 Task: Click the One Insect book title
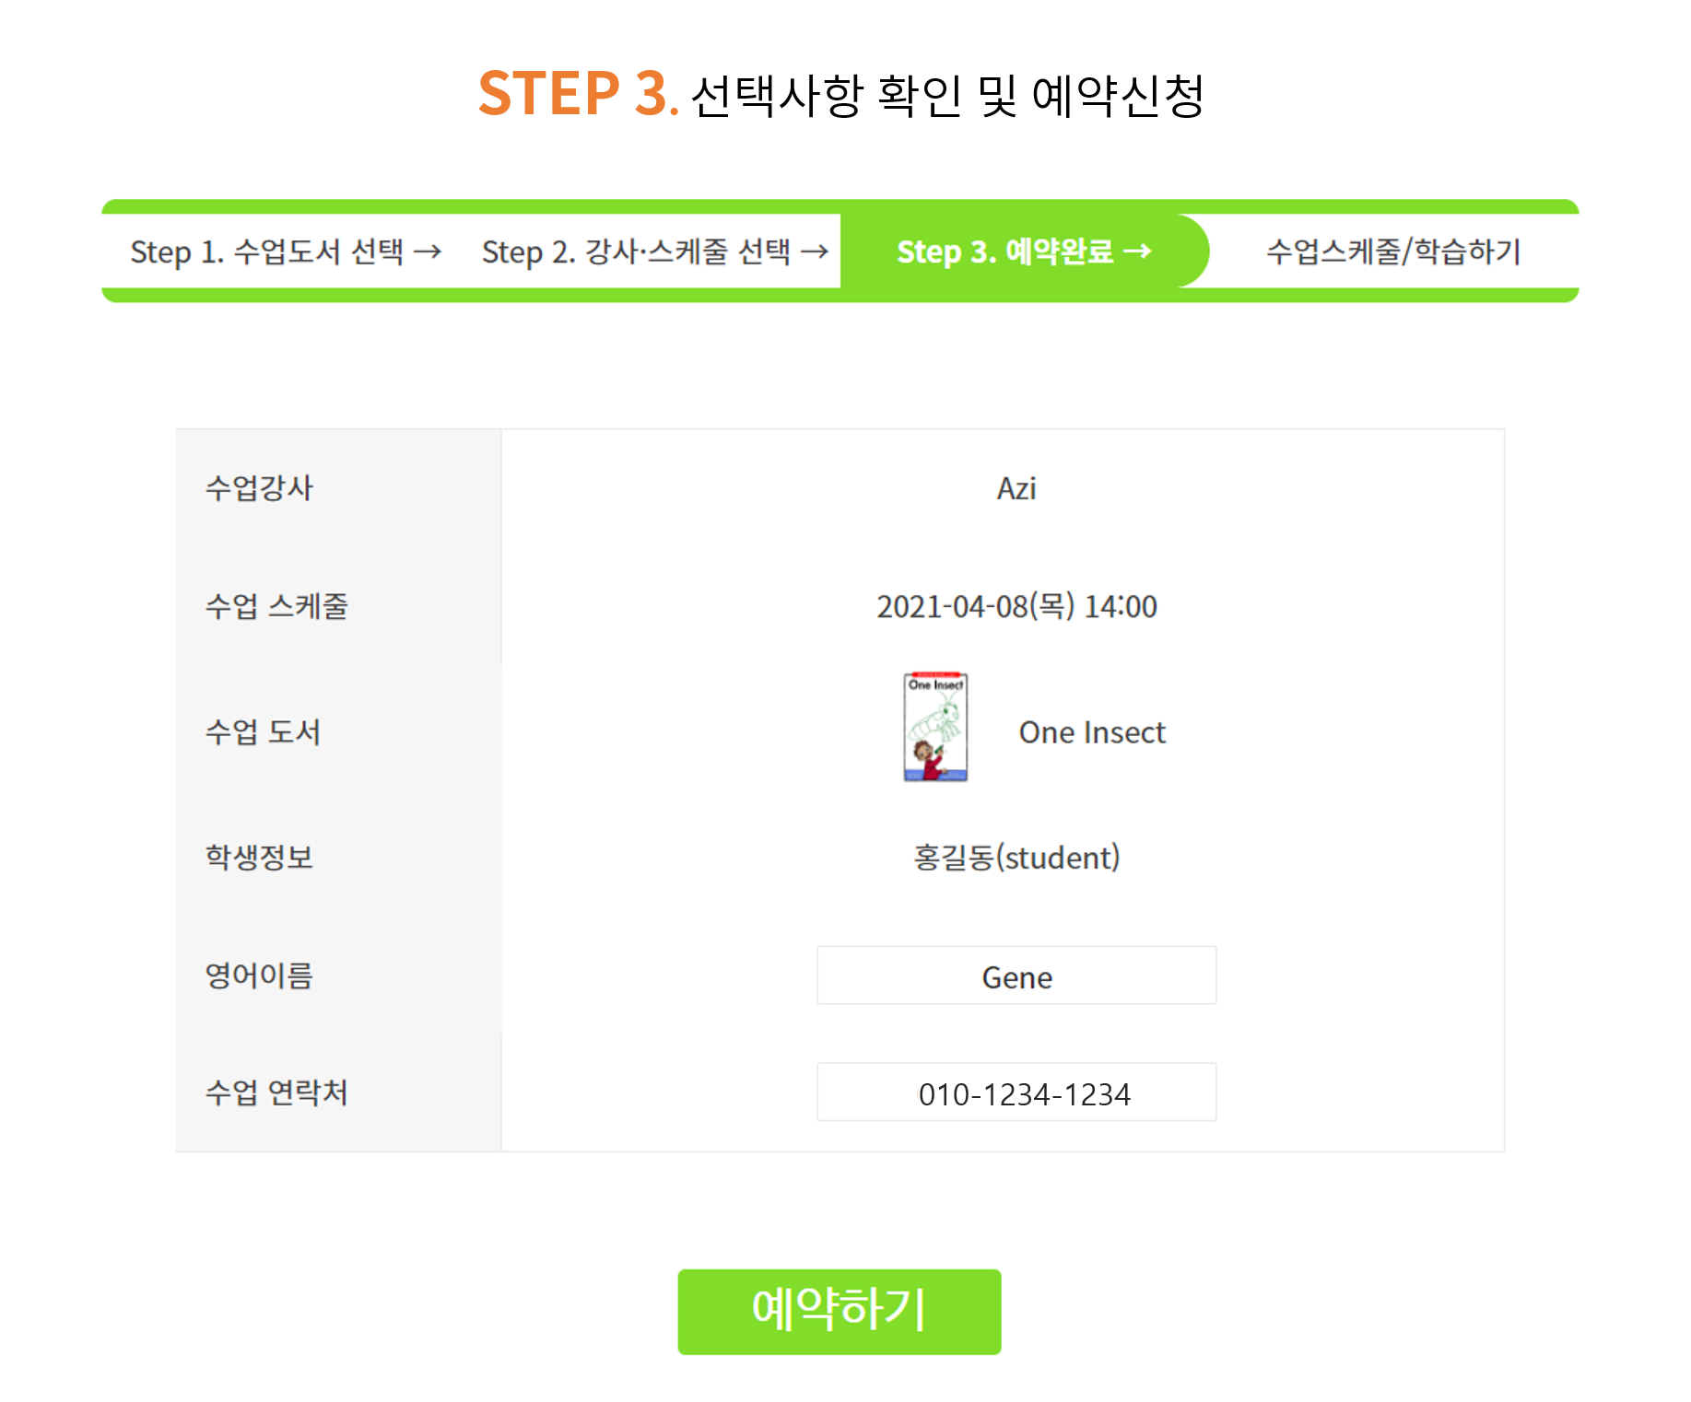1092,732
